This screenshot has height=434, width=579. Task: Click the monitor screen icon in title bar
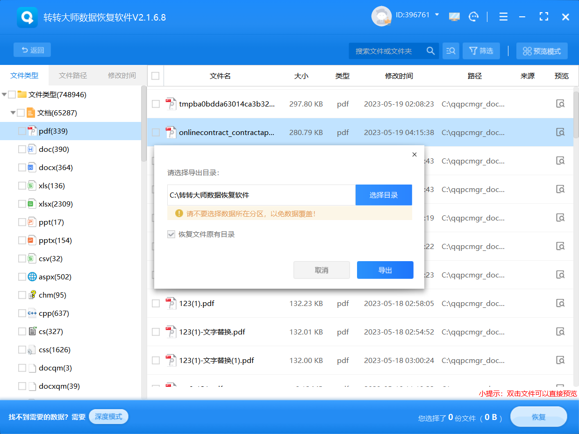(x=454, y=17)
